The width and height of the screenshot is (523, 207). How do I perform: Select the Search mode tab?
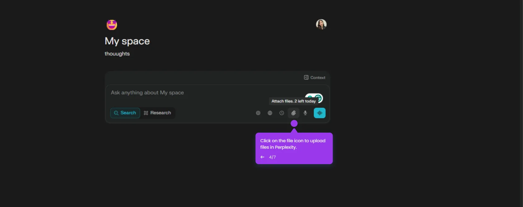tap(125, 113)
